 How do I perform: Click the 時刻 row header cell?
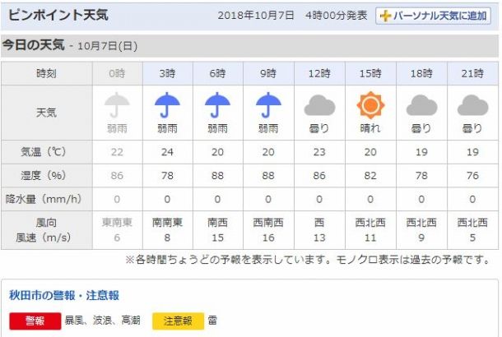pyautogui.click(x=47, y=73)
